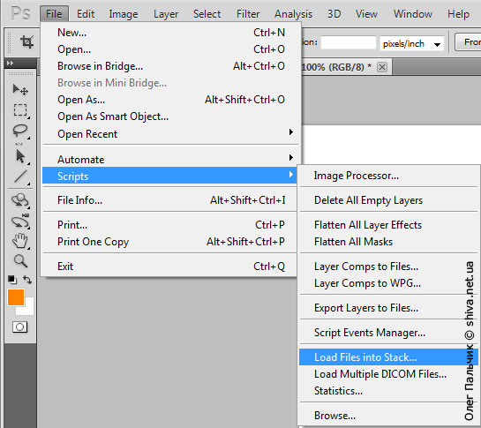Open the Image menu

pyautogui.click(x=124, y=14)
